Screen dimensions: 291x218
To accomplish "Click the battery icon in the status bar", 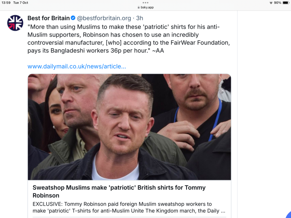I will [x=286, y=3].
